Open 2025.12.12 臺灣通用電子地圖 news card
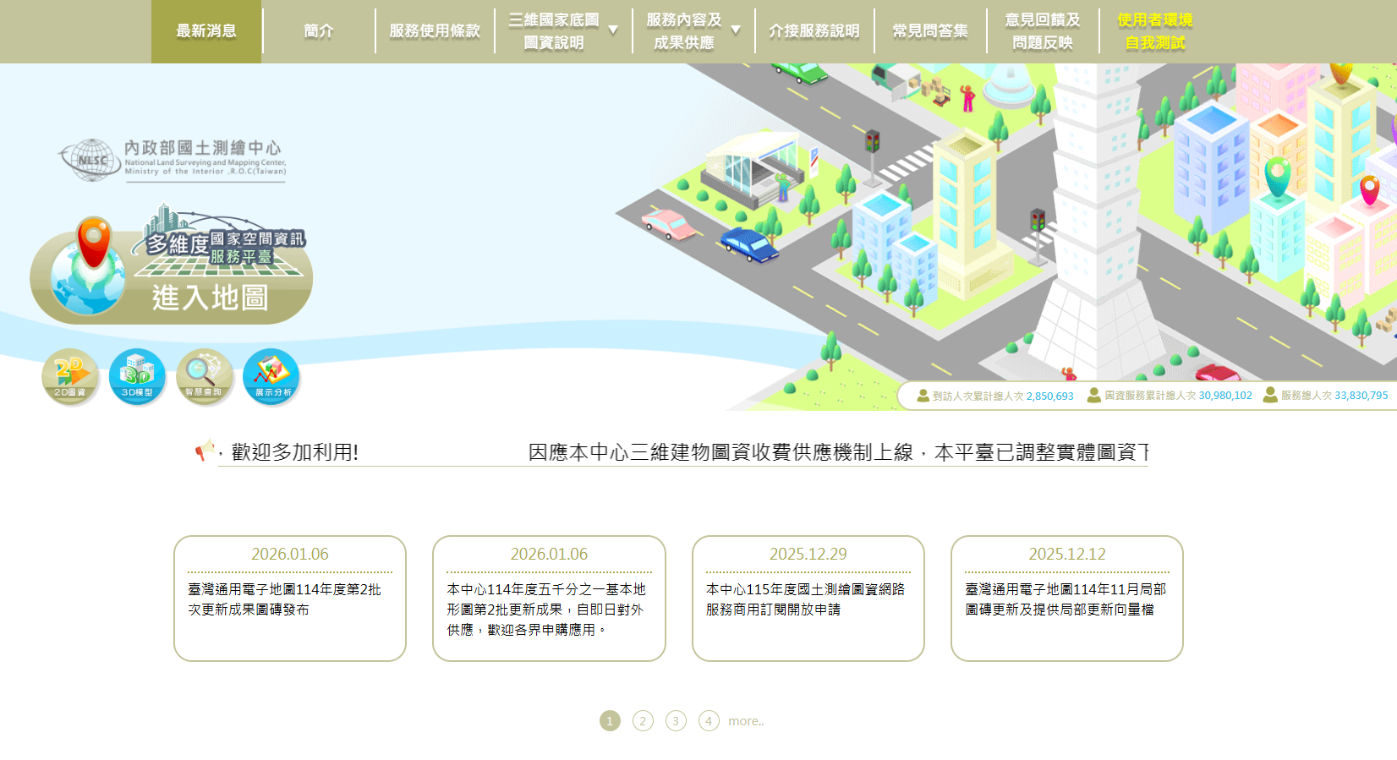This screenshot has height=760, width=1397. pos(1066,599)
